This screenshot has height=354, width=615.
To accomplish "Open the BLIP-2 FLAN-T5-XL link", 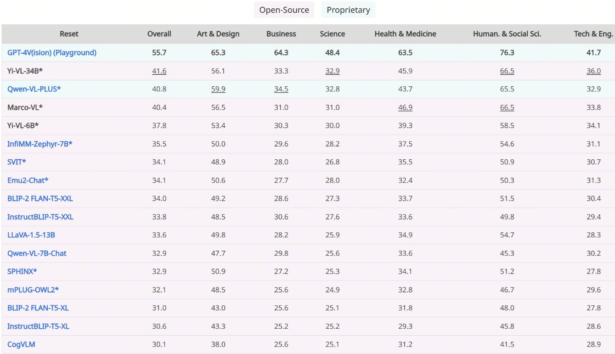I will click(38, 308).
